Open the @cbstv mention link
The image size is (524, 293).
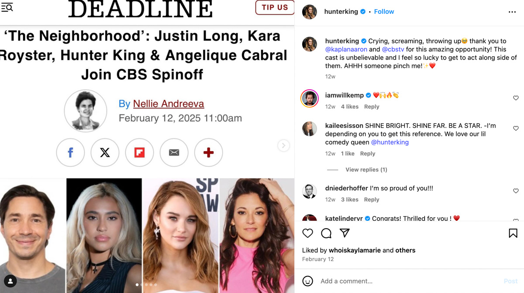393,49
